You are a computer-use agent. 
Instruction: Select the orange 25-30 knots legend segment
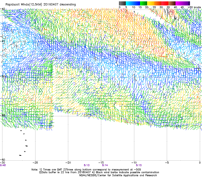(158, 3)
